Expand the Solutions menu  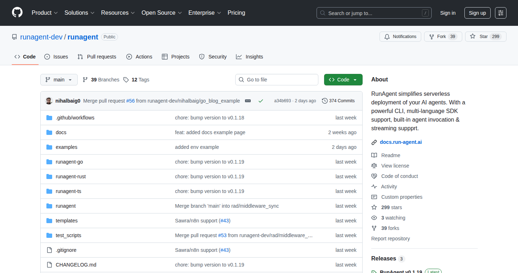79,13
